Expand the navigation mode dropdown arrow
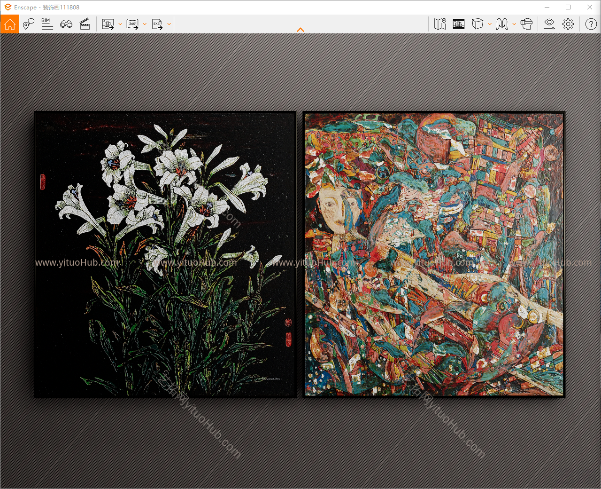Viewport: 601px width, 489px height. (514, 24)
